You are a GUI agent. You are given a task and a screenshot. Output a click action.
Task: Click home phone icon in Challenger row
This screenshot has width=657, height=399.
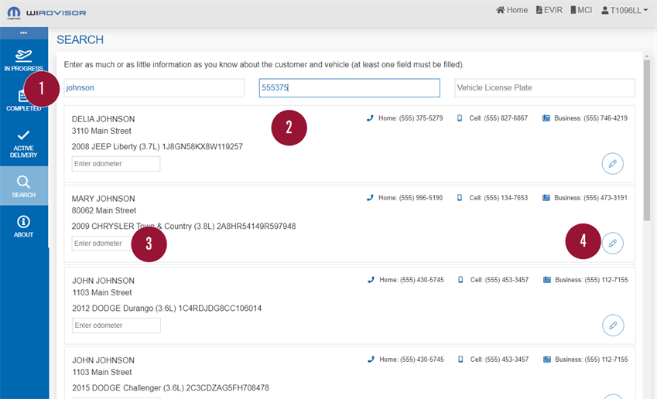371,360
